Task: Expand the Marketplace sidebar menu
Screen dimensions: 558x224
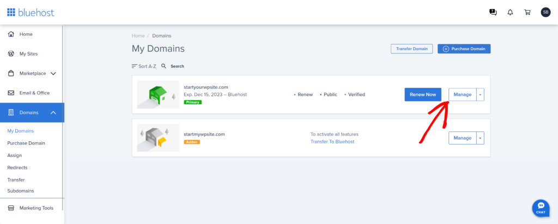Action: coord(53,73)
